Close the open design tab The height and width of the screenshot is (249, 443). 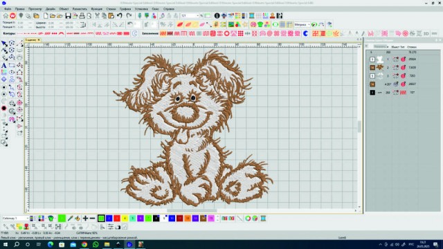pos(39,40)
